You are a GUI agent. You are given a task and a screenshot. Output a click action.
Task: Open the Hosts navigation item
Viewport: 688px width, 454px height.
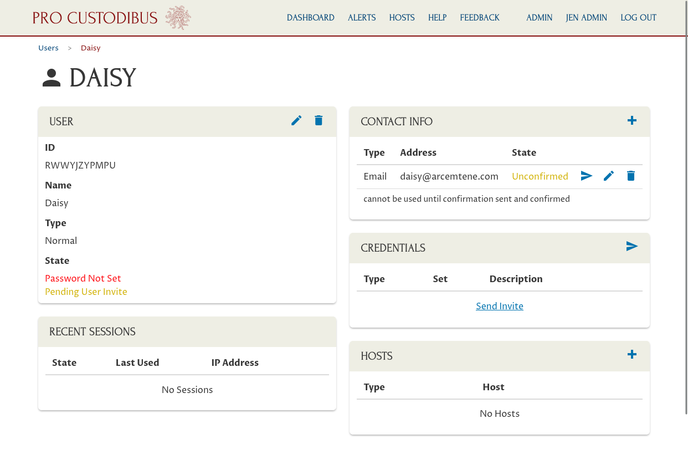(402, 18)
